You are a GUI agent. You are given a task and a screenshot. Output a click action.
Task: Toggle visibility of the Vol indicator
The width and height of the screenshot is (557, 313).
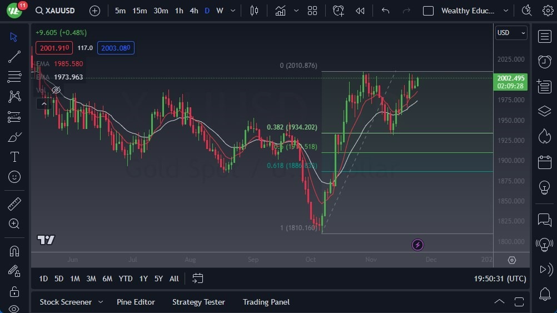56,90
